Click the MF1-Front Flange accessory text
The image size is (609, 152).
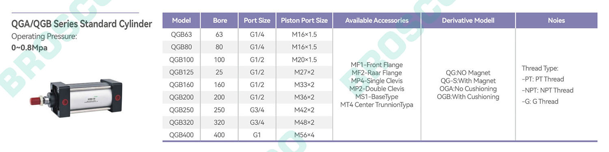pyautogui.click(x=377, y=65)
